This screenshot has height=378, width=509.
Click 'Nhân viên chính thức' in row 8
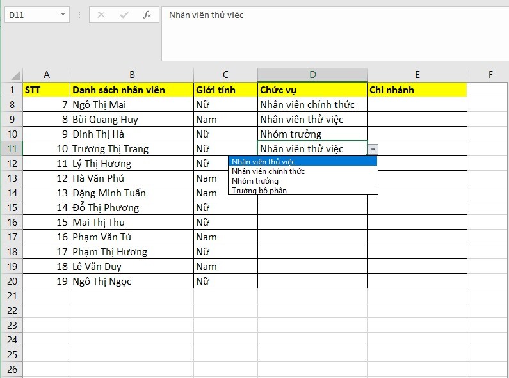click(x=312, y=105)
